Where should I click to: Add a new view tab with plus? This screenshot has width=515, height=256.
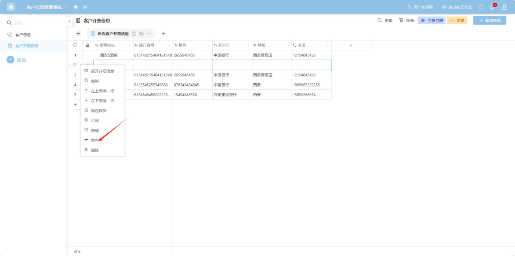click(164, 34)
